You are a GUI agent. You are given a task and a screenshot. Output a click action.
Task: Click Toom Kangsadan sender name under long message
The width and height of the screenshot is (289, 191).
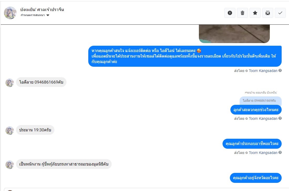click(x=263, y=71)
